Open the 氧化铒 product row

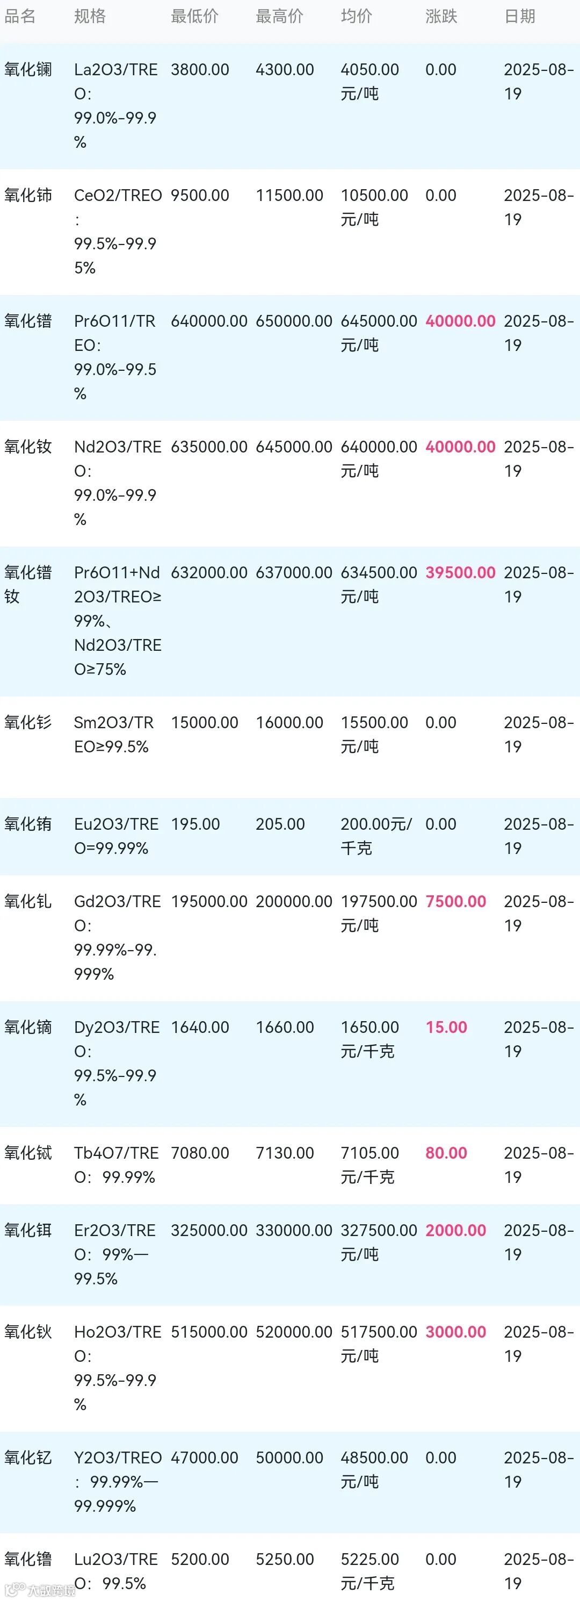tap(290, 1255)
